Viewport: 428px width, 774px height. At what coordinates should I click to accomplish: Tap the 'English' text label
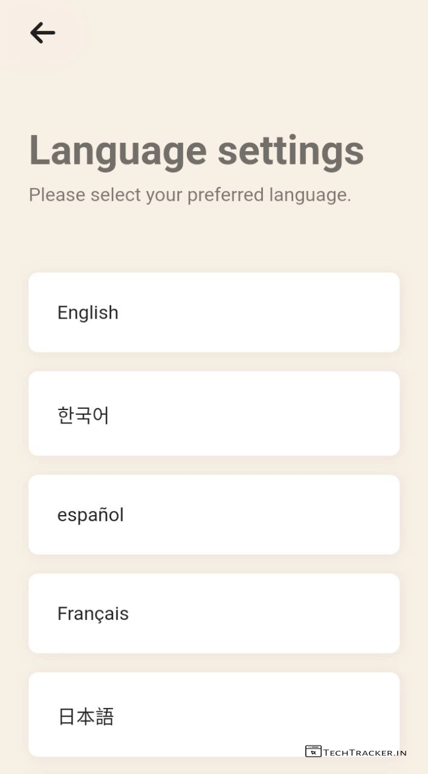88,313
